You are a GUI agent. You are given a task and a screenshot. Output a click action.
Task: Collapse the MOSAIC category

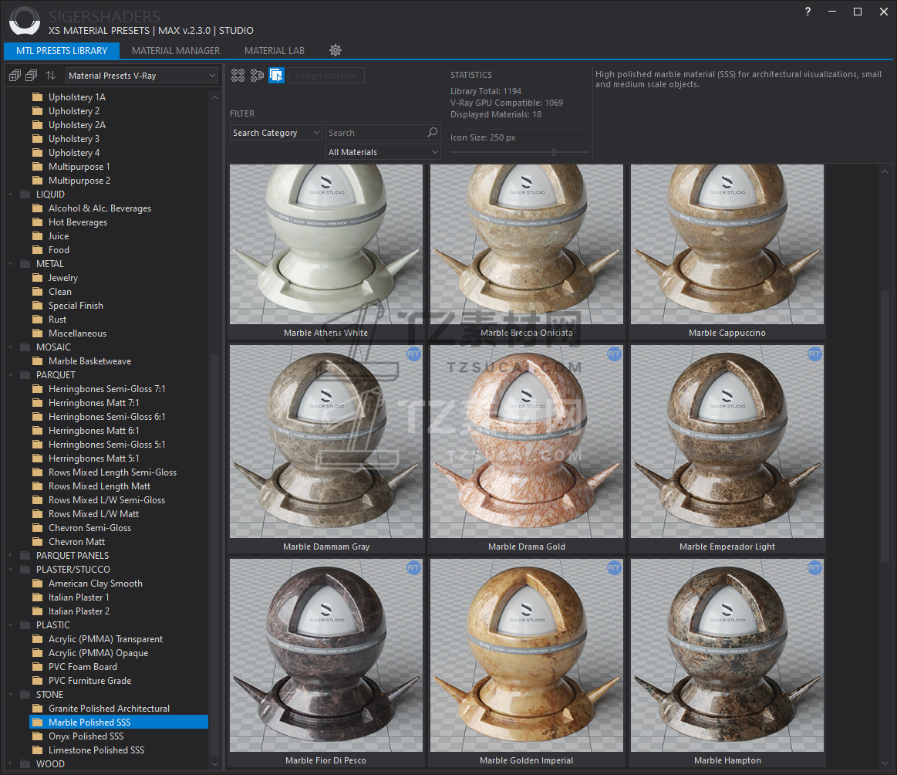10,347
